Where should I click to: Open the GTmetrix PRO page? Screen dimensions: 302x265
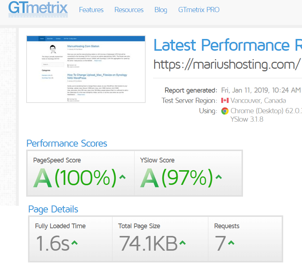click(x=199, y=10)
